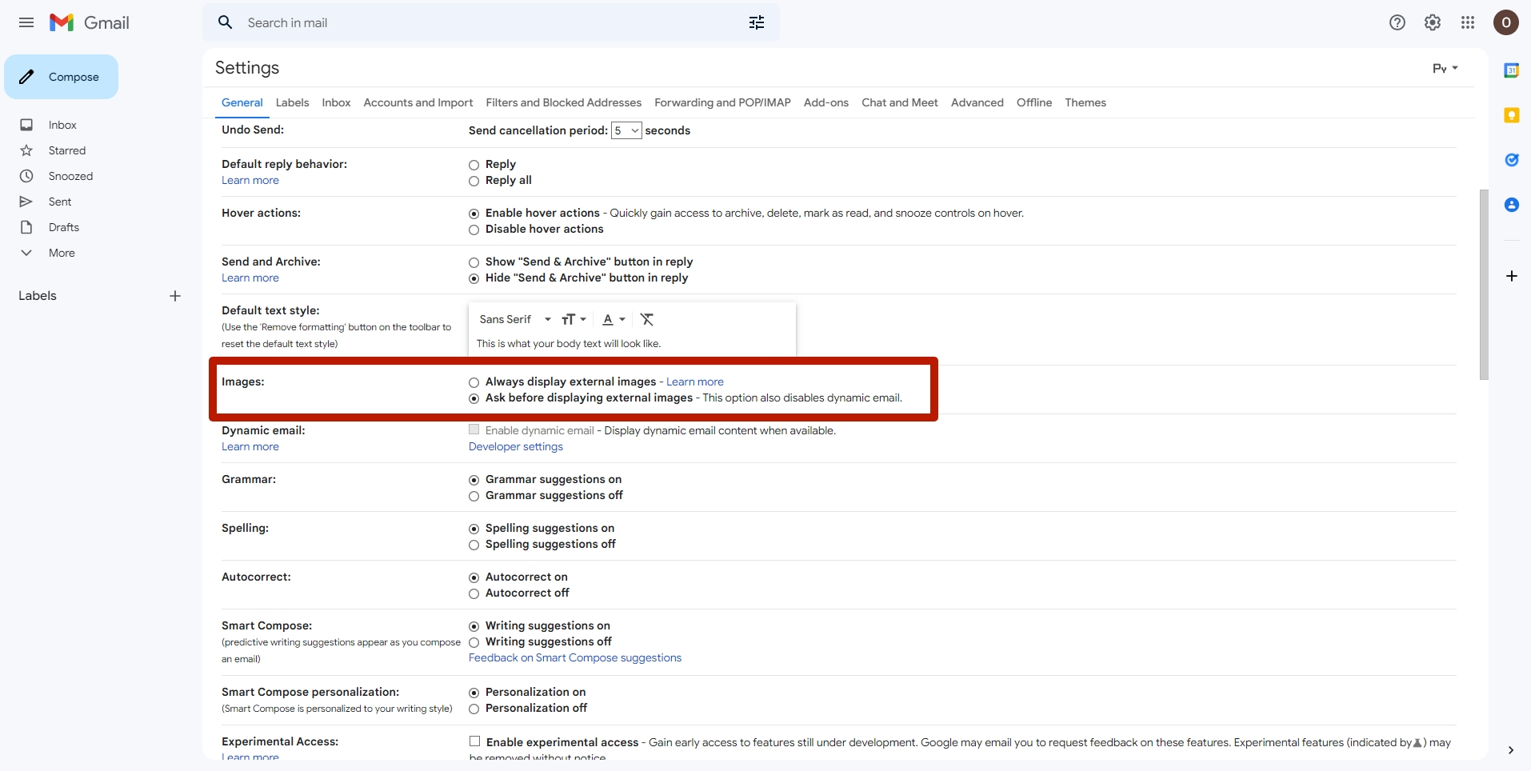Open Google Calendar from the side panel
Image resolution: width=1531 pixels, height=771 pixels.
[x=1513, y=70]
